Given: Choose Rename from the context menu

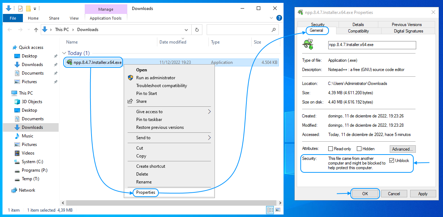Looking at the screenshot, I should coord(144,182).
